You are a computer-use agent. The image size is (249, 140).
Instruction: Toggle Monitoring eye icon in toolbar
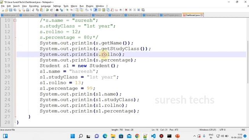pos(121,10)
